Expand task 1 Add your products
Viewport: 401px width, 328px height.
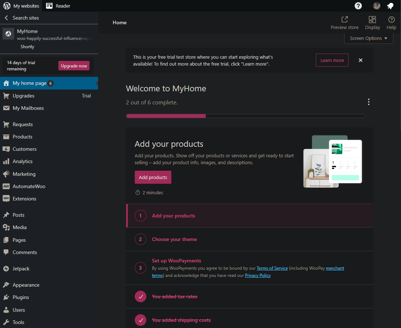click(249, 216)
